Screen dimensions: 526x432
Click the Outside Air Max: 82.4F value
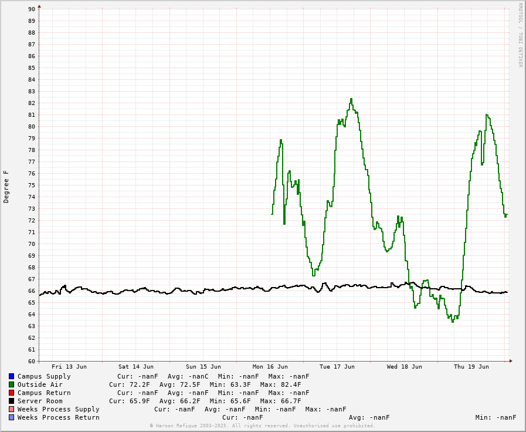pyautogui.click(x=284, y=384)
